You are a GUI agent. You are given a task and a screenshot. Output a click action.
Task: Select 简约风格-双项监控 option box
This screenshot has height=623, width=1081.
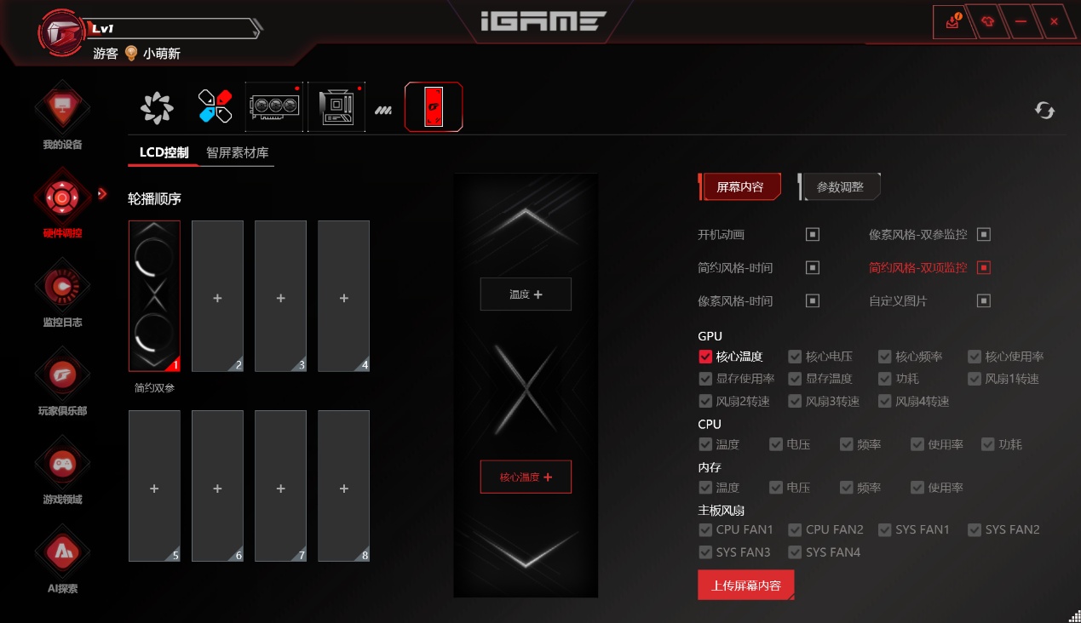(x=984, y=267)
